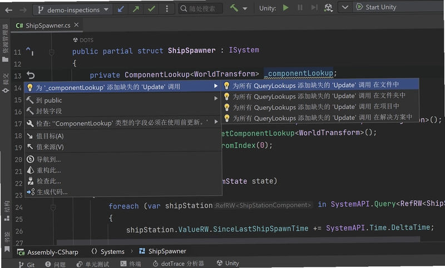This screenshot has height=268, width=445.
Task: Open the Unity tool window at bottom
Action: pyautogui.click(x=228, y=263)
